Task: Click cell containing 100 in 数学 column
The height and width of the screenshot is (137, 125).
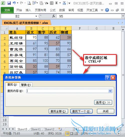Action: coord(43,61)
